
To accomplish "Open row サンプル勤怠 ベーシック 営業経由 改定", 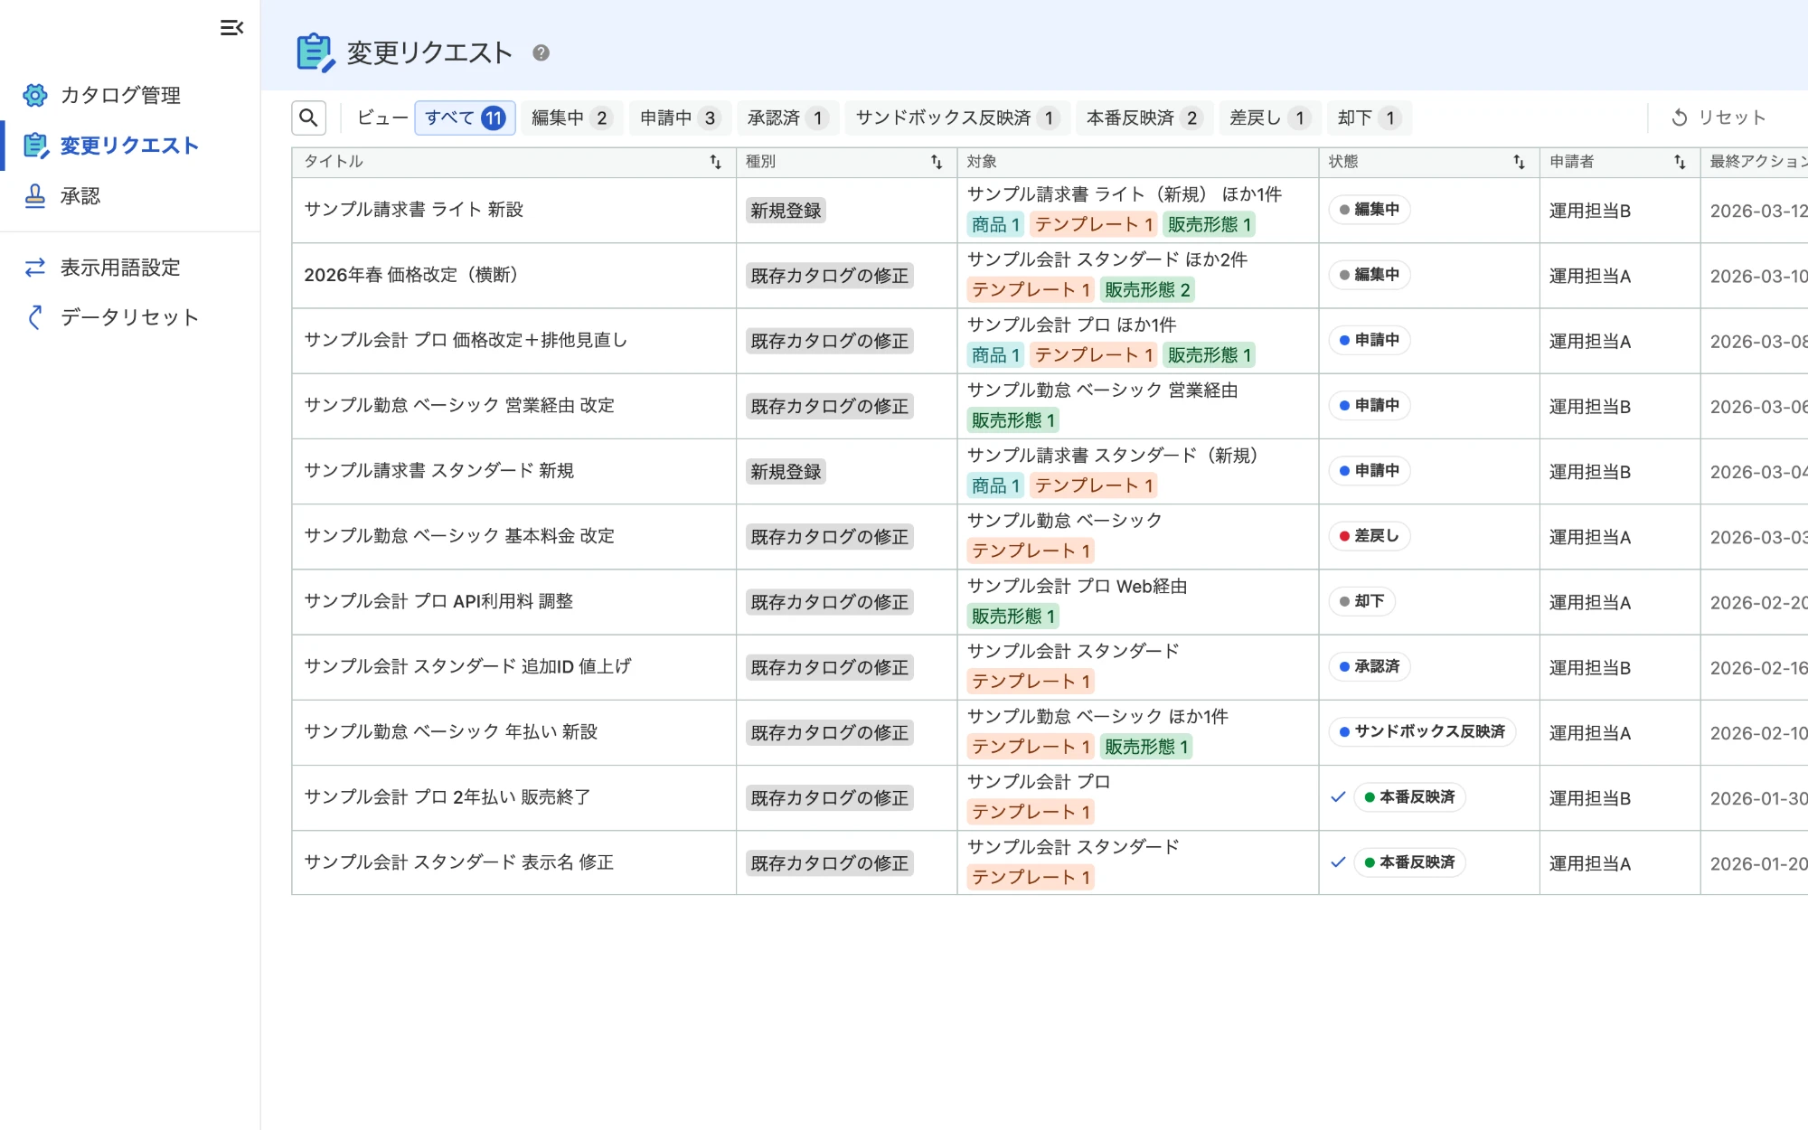I will [1050, 406].
